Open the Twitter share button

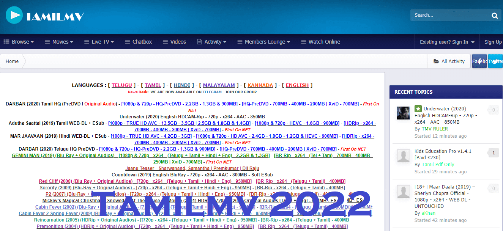pyautogui.click(x=495, y=61)
